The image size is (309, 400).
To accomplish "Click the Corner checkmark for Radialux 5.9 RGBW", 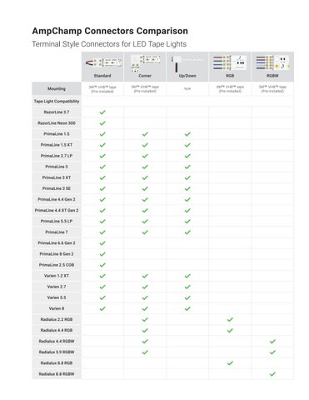I will tap(145, 352).
